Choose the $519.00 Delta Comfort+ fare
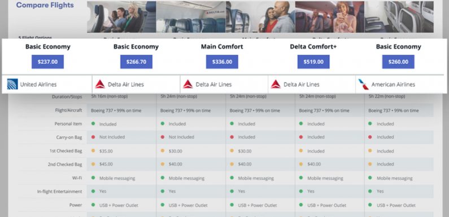The height and width of the screenshot is (217, 449). coord(313,62)
